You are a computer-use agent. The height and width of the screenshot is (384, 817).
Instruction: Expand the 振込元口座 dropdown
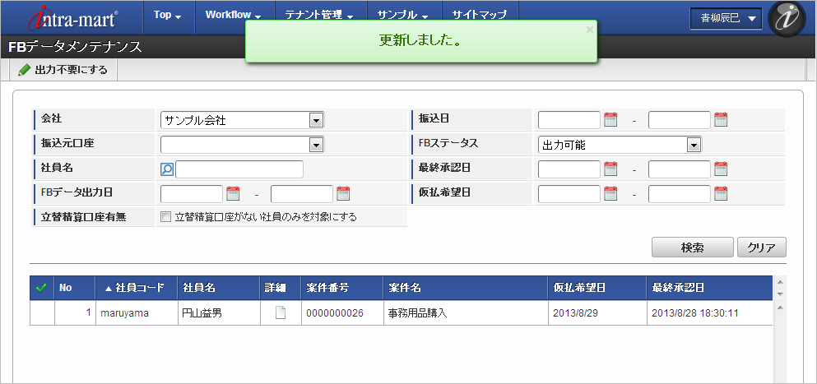316,145
